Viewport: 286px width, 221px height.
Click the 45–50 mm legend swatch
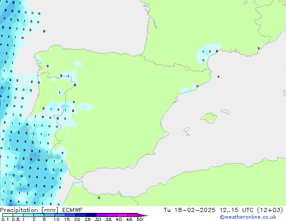tap(133, 215)
